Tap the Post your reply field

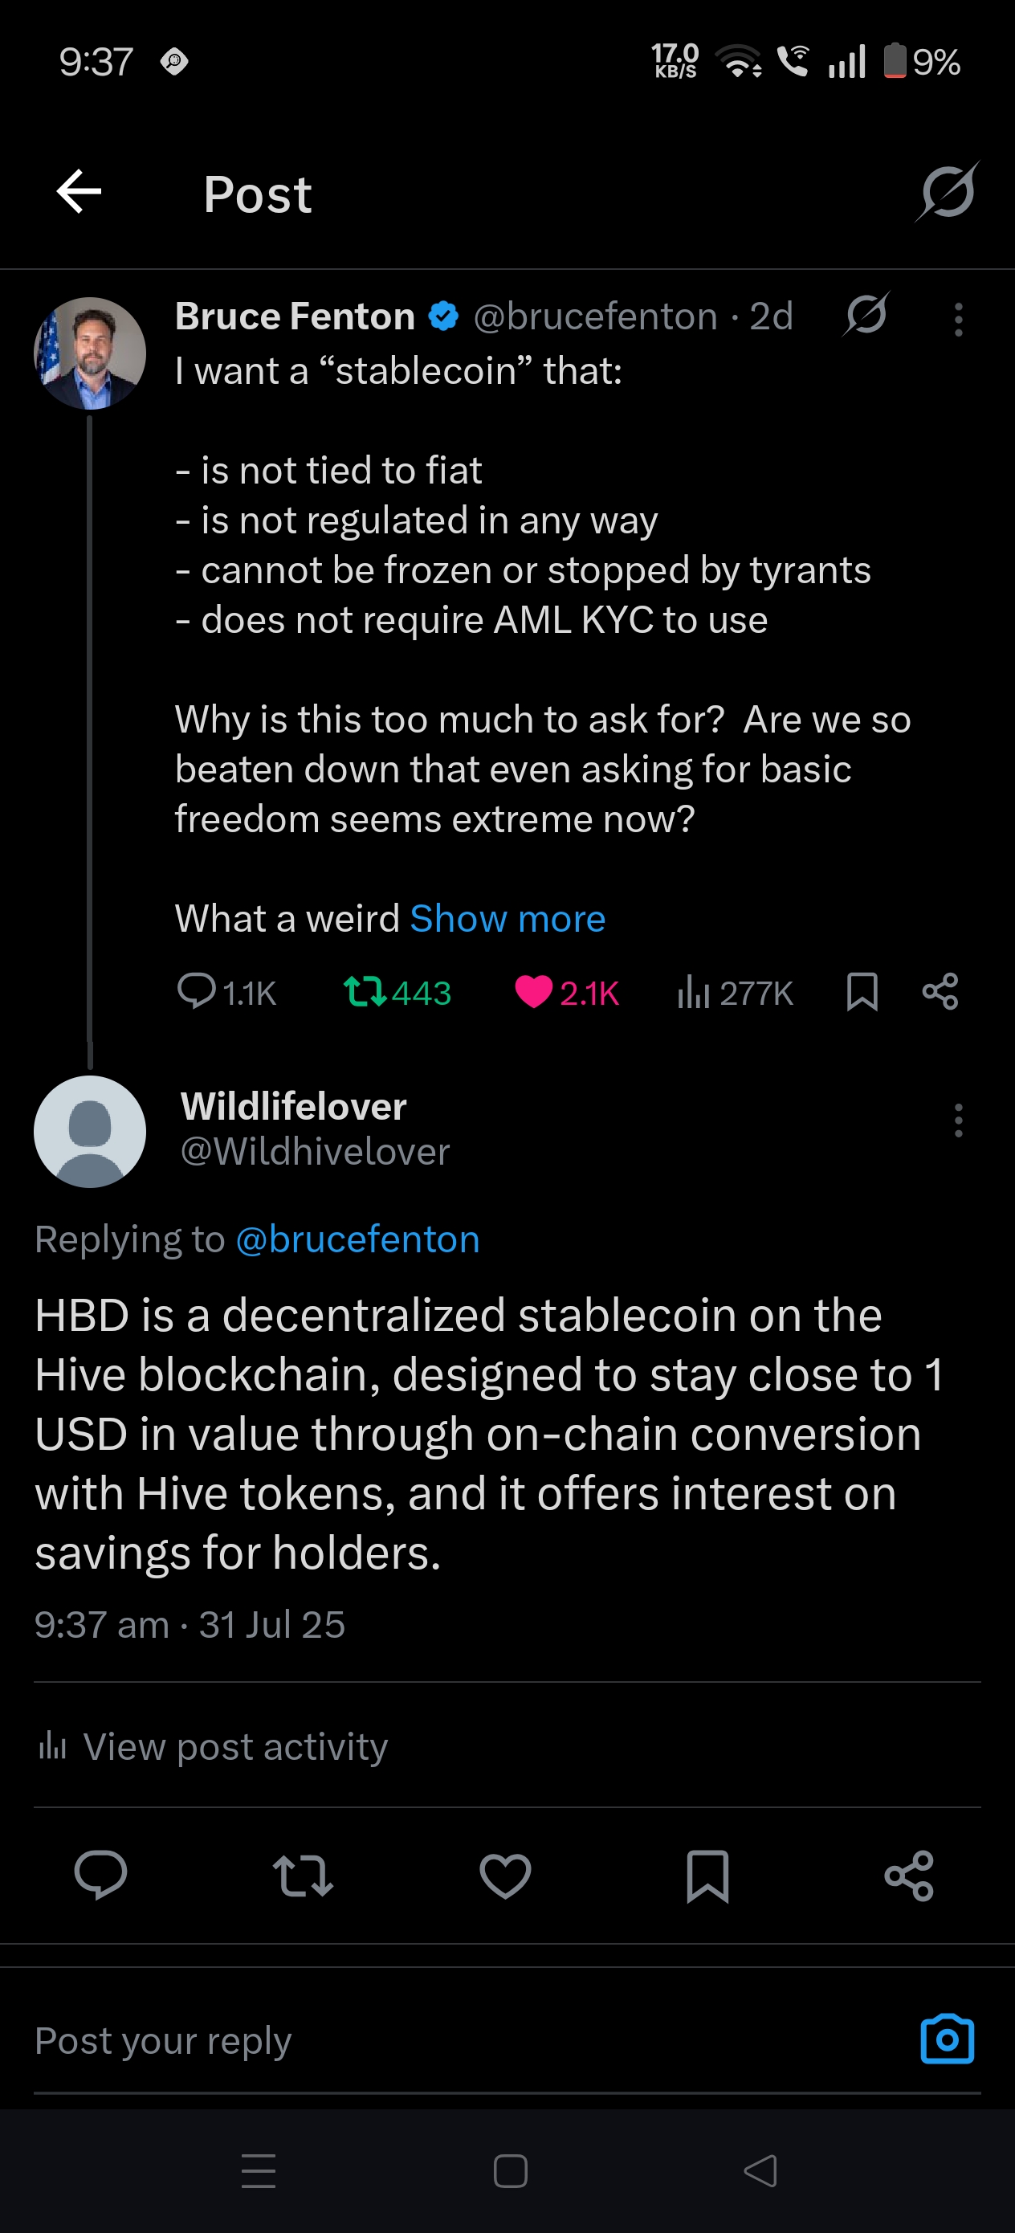coord(468,2040)
